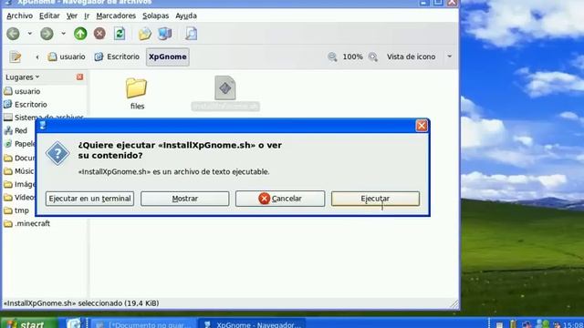Click the Mostrar button
The image size is (584, 328).
click(x=184, y=199)
